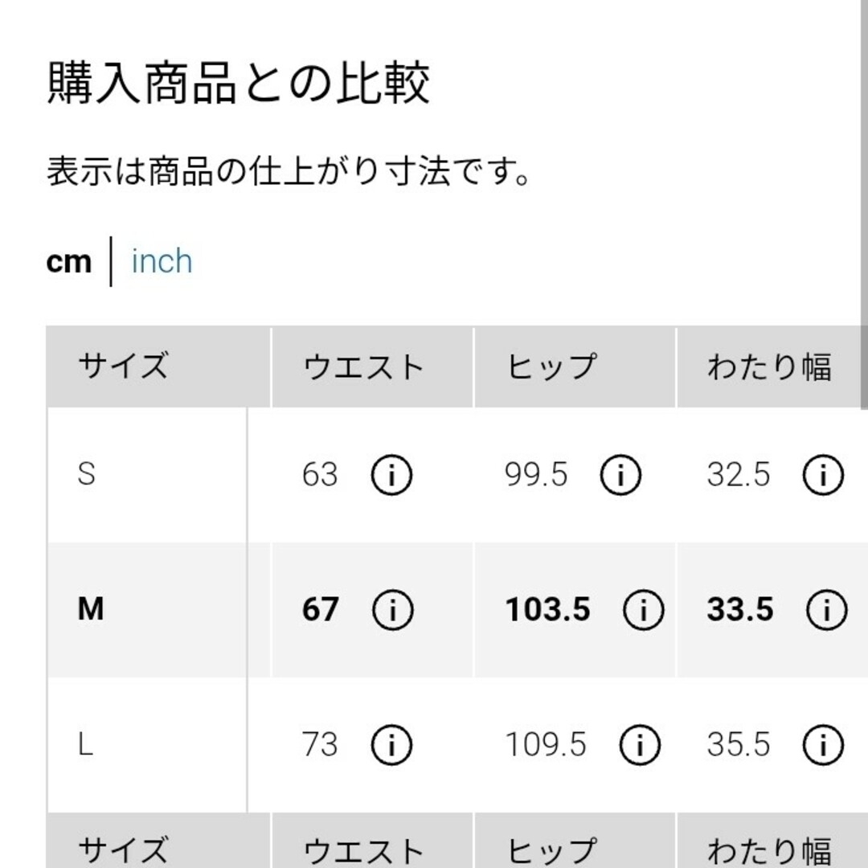Click the vertical scrollbar on right edge

(864, 205)
